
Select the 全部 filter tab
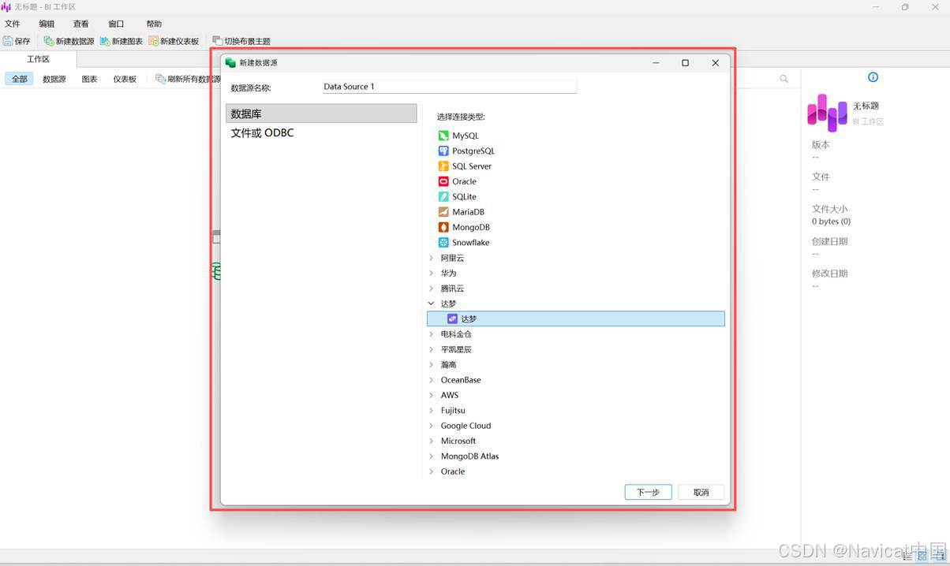19,79
